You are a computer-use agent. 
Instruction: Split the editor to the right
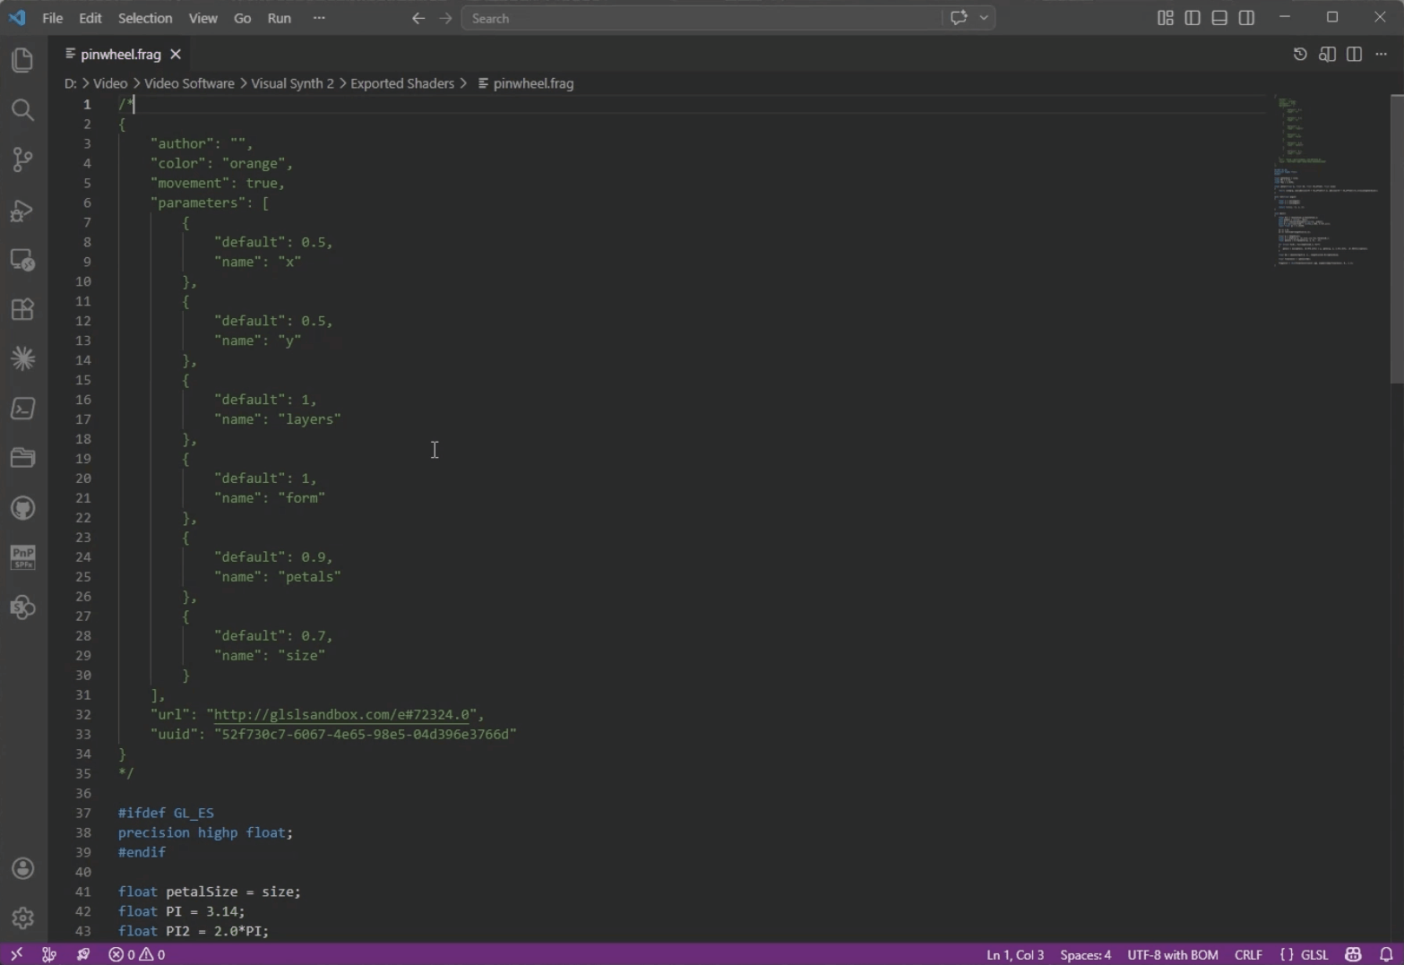pos(1354,55)
